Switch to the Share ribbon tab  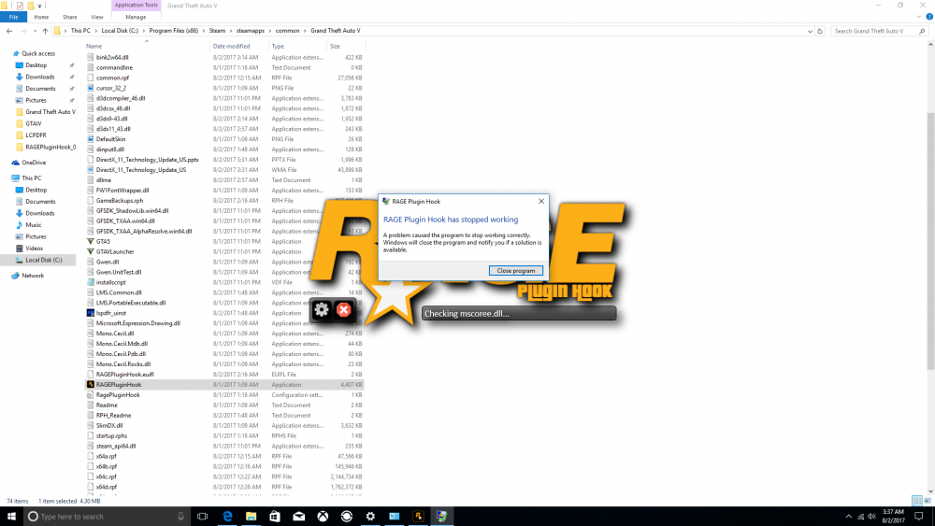pyautogui.click(x=70, y=17)
